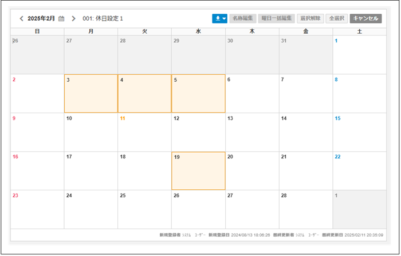Viewport: 401px width, 256px height.
Task: Open the blue download dropdown button
Action: tap(219, 18)
